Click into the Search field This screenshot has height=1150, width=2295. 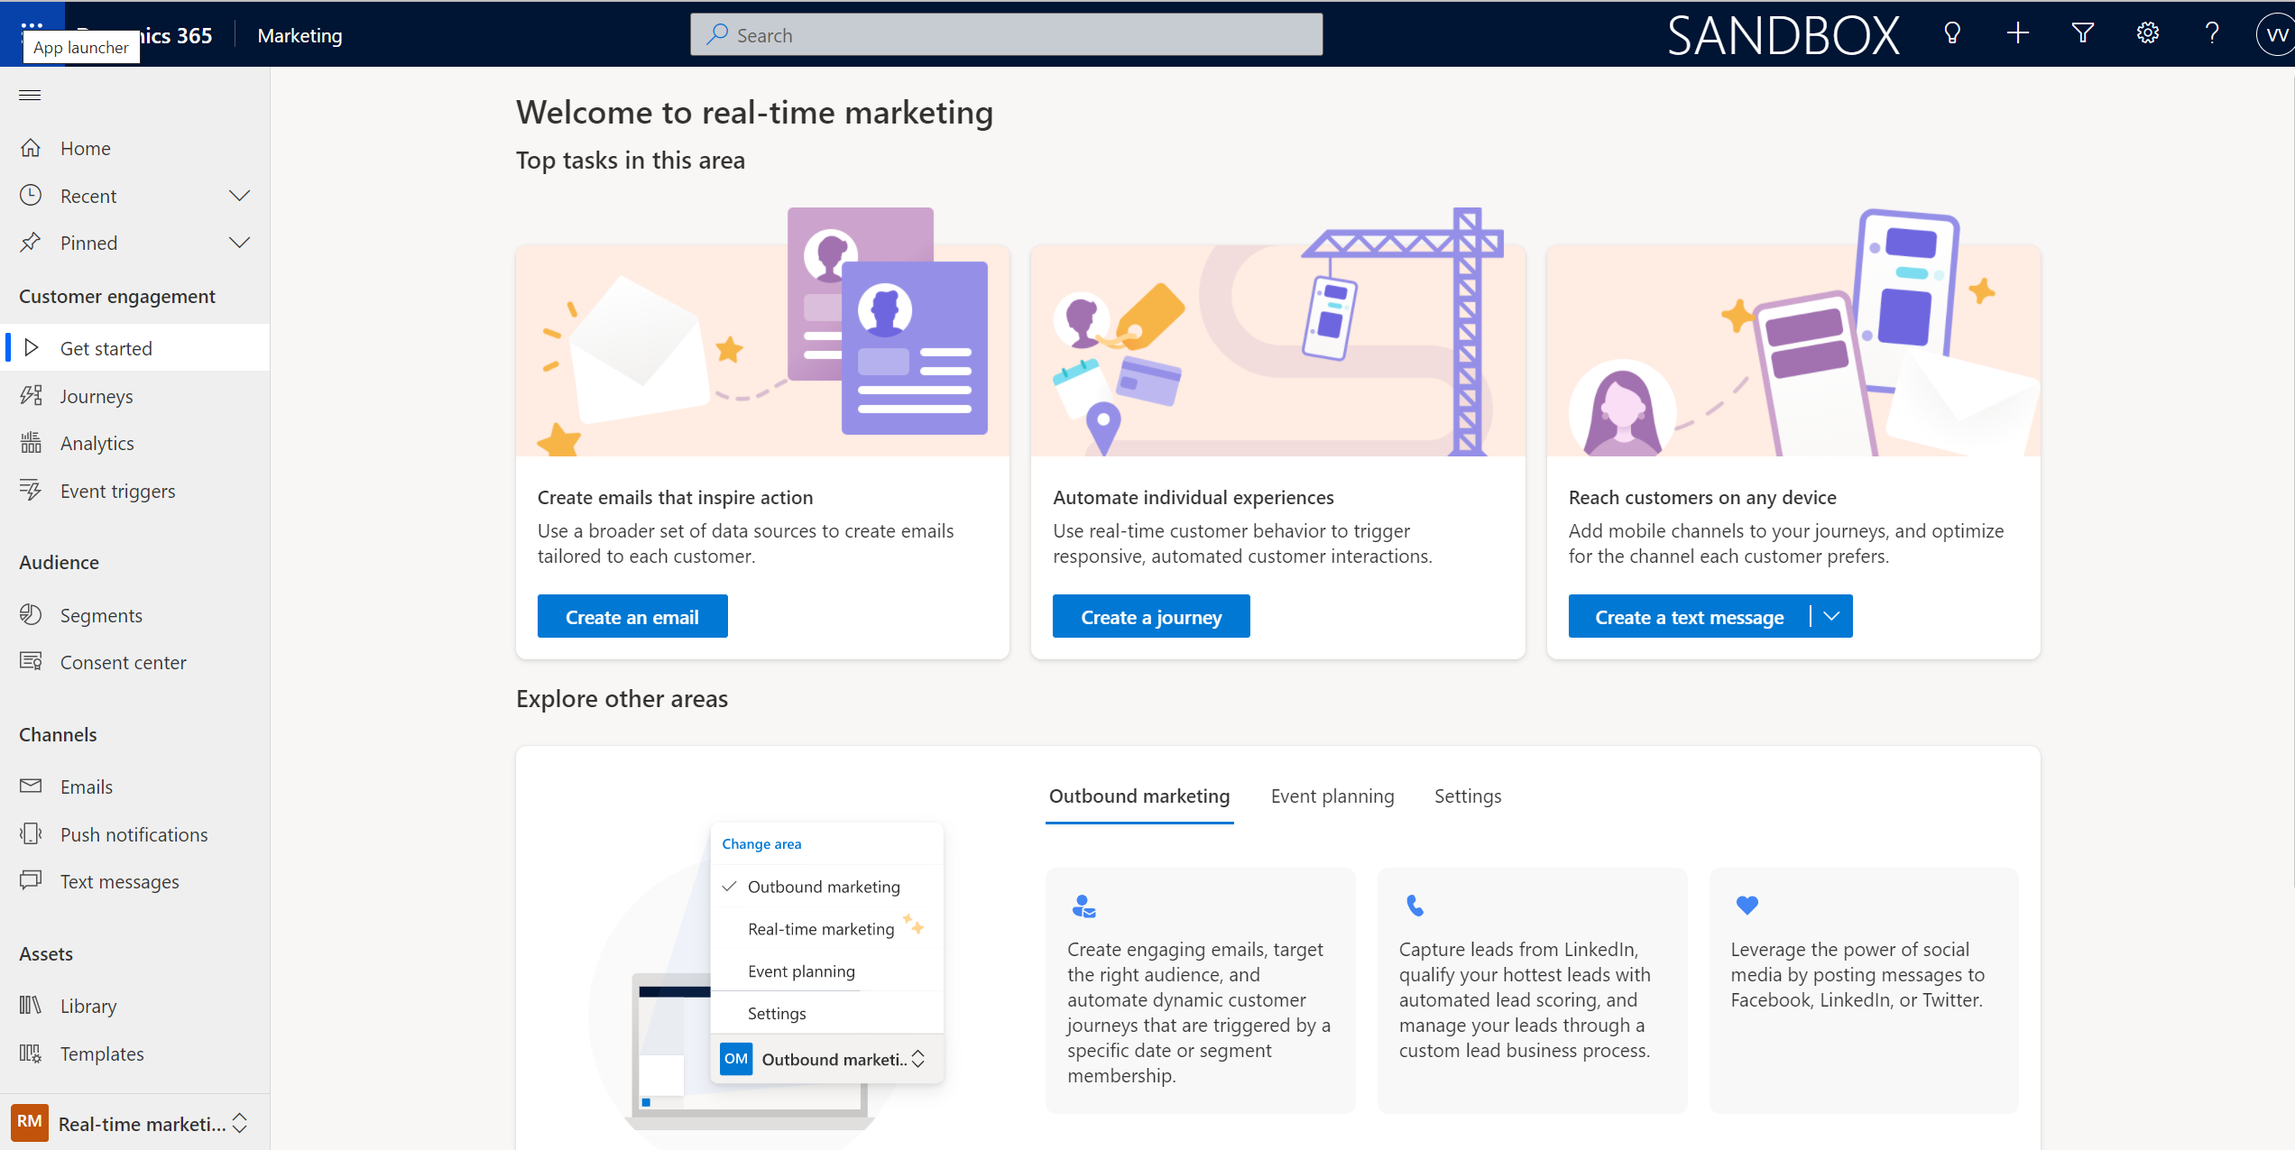(1006, 35)
